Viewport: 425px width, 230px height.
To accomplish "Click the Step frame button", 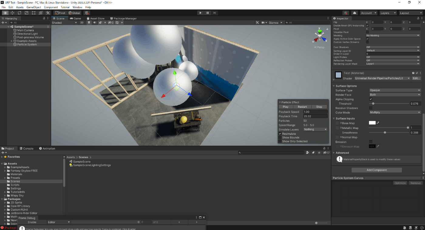I will [215, 13].
